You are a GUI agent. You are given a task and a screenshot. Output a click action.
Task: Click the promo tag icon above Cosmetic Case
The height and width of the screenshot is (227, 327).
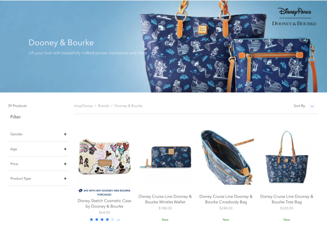pyautogui.click(x=80, y=190)
